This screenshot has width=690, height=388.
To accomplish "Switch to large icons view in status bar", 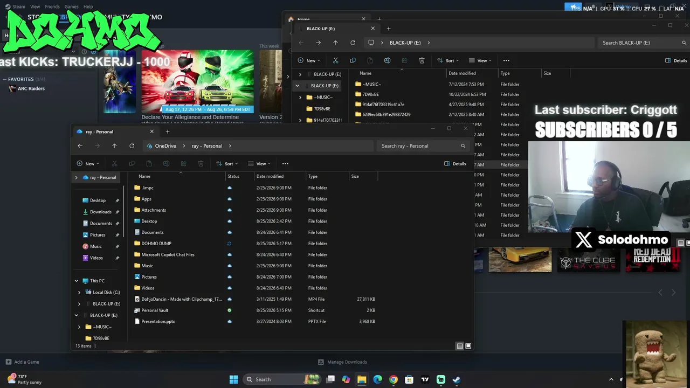I will (468, 346).
